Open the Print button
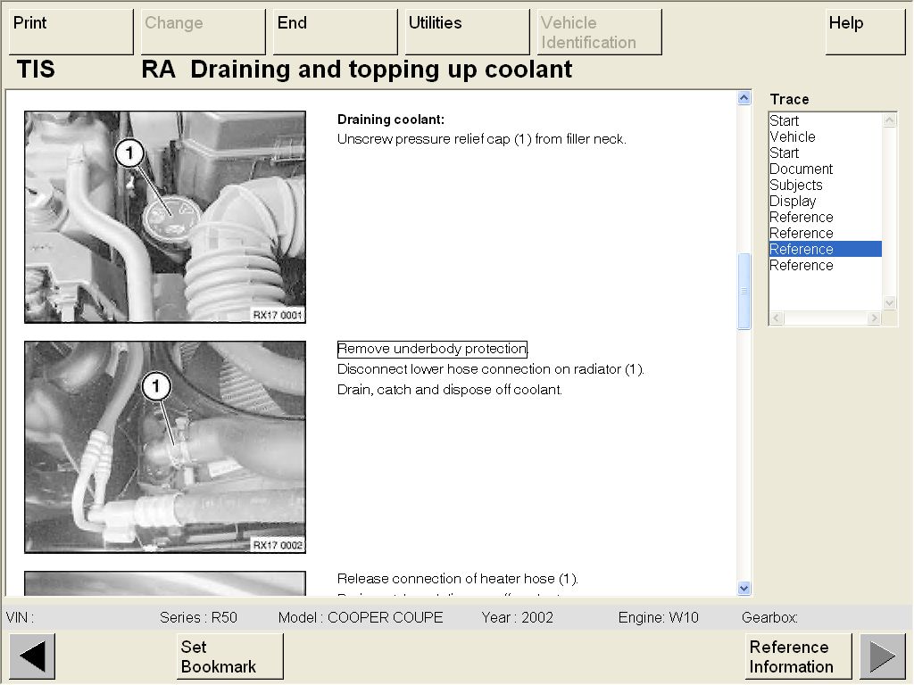Viewport: 914px width, 685px height. click(71, 31)
